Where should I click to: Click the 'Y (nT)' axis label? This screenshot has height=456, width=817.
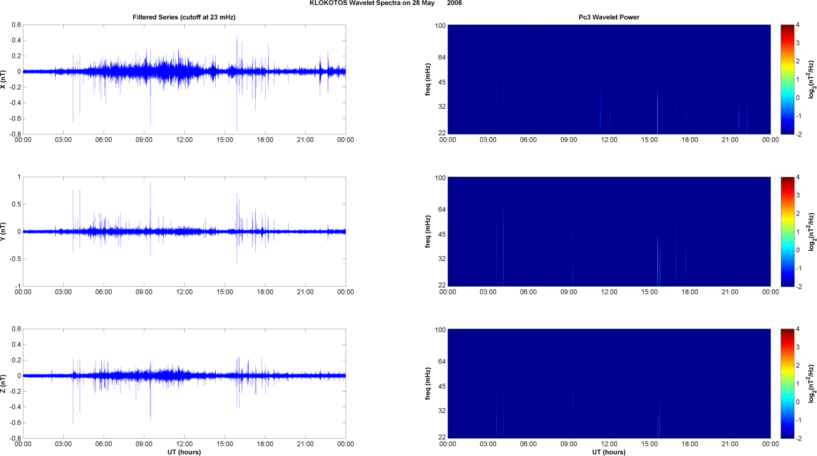(4, 231)
